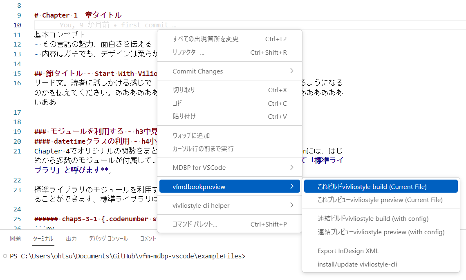Screen dimensions: 466x280
Task: Click blame text 'You, 9 か月前 • first commit'
Action: pyautogui.click(x=118, y=25)
